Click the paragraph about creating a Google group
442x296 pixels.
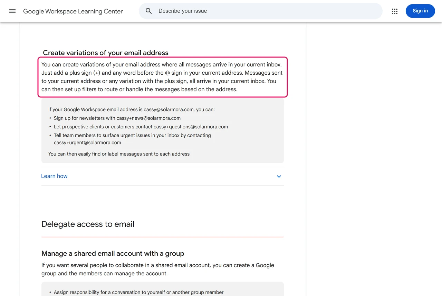coord(158,269)
